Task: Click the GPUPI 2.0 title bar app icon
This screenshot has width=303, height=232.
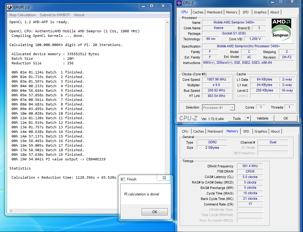Action: [x=9, y=7]
